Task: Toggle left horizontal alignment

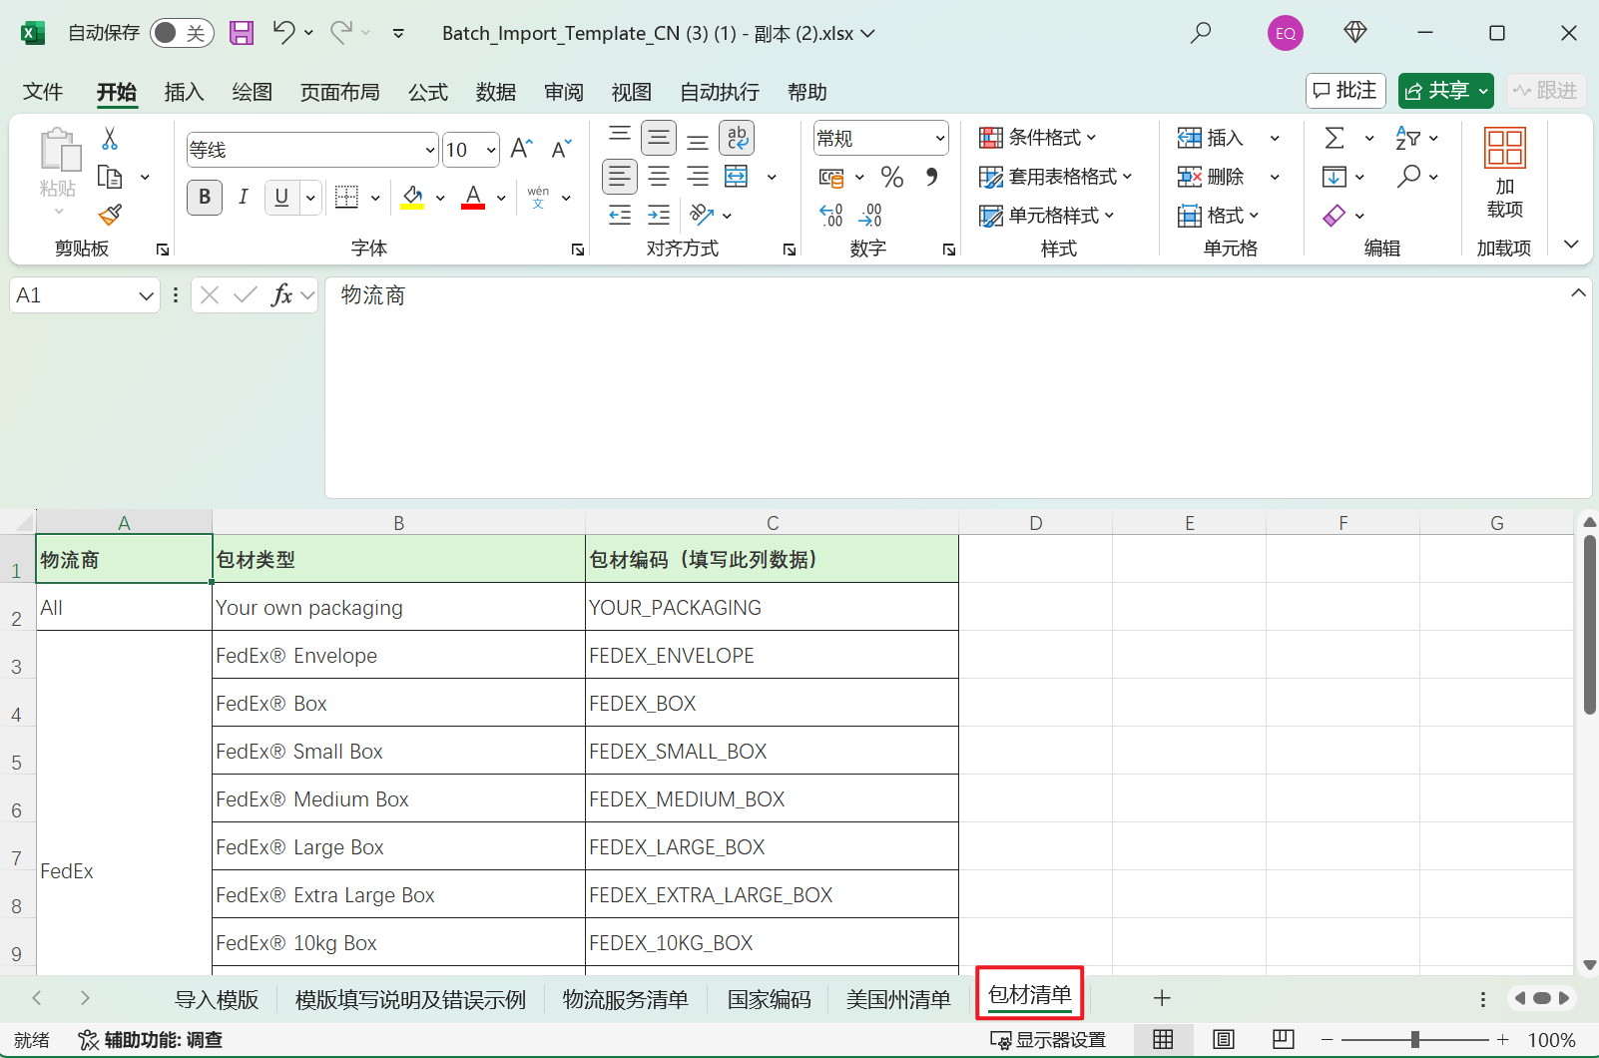Action: (620, 177)
